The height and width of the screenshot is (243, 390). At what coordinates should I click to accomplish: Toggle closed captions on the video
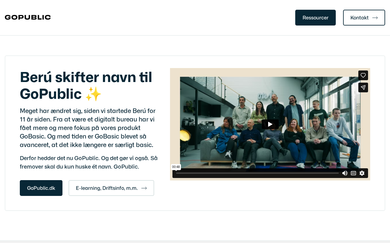click(353, 173)
